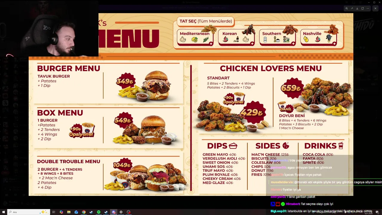The image size is (382, 215).
Task: Click the 549₺ price badge on box menu
Action: (123, 120)
